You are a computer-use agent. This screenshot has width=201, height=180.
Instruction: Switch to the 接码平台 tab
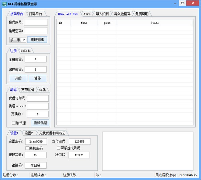coord(17,14)
